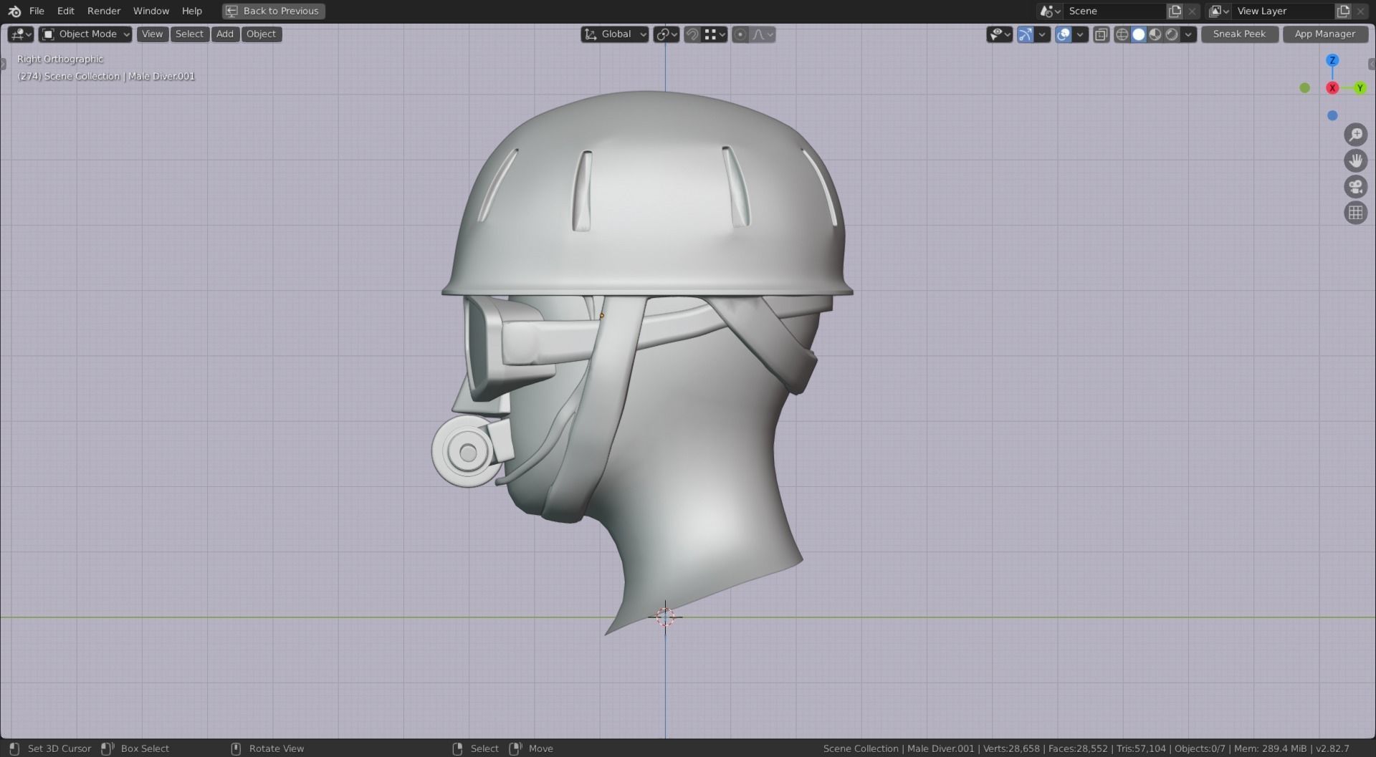The image size is (1376, 757).
Task: Toggle proportional editing
Action: click(740, 34)
